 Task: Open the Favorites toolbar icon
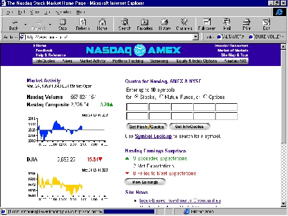145,22
